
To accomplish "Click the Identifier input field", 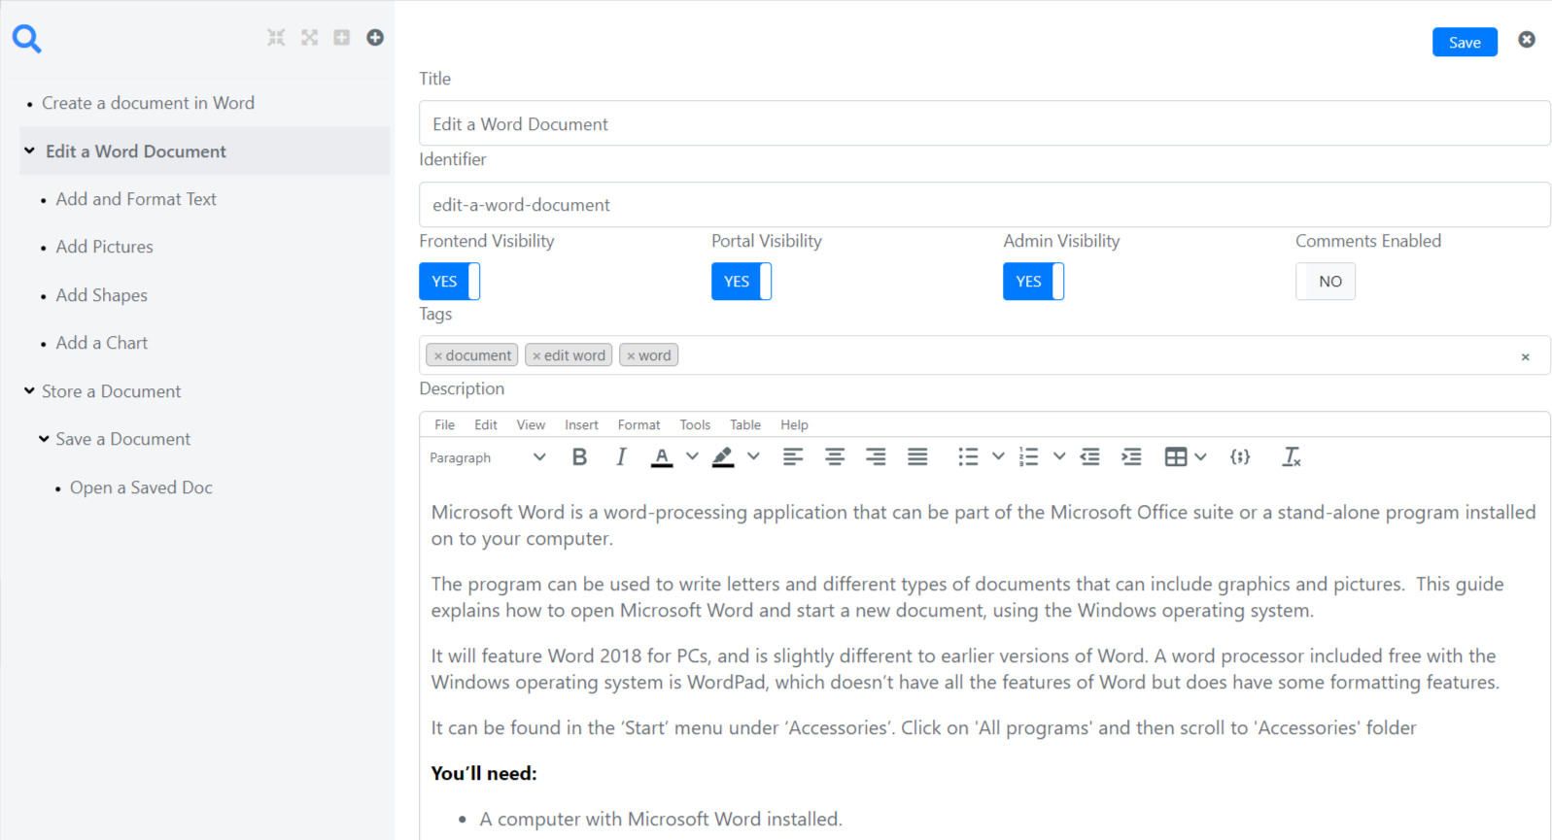I will 984,205.
